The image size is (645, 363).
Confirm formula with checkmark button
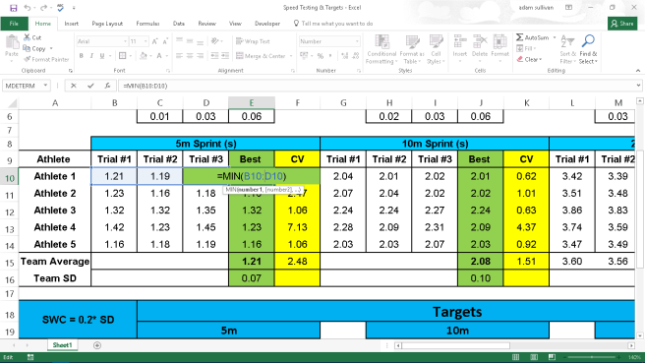pos(90,86)
